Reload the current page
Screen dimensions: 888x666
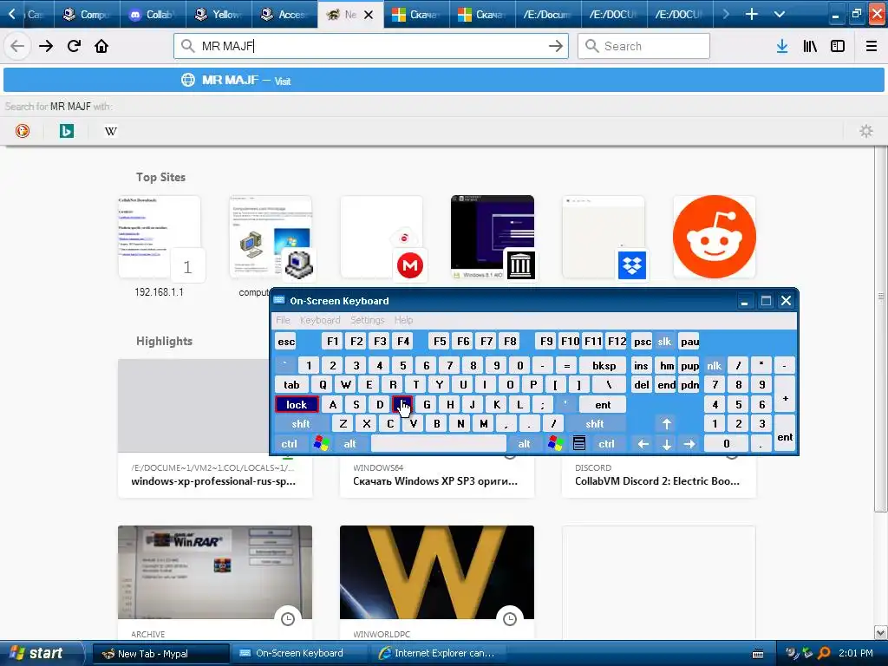(x=74, y=47)
